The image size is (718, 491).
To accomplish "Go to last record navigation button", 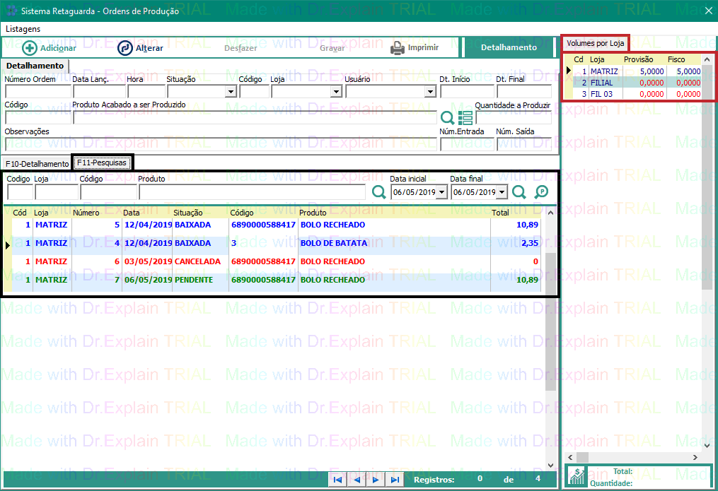I will [395, 480].
